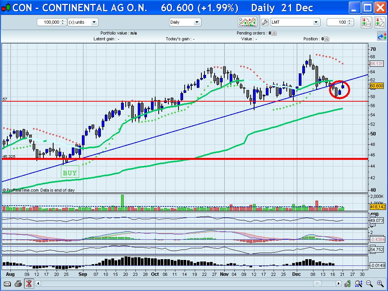The width and height of the screenshot is (388, 291).
Task: Close position using the x icon
Action: 327,39
